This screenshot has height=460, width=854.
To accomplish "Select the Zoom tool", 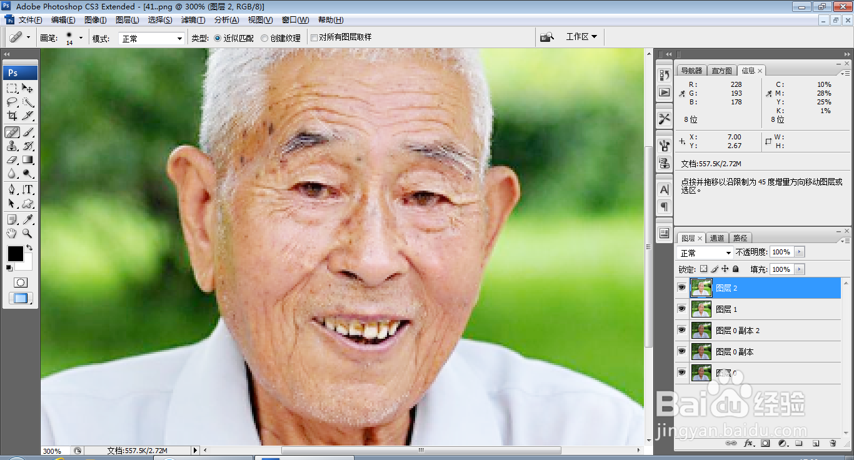I will (x=28, y=233).
